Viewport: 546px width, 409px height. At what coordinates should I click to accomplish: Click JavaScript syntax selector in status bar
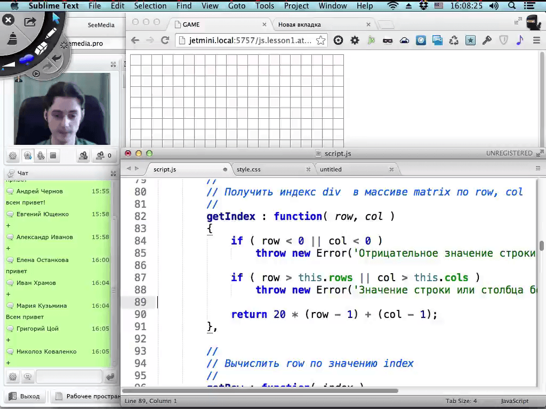(515, 401)
